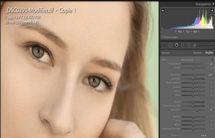The image size is (215, 138).
Task: Click the Ombres slider handle
Action: pos(193,87)
